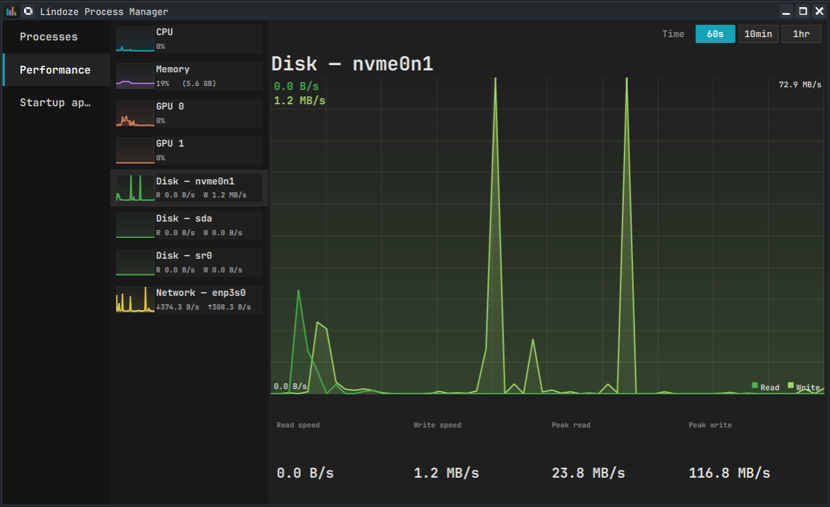The width and height of the screenshot is (830, 507).
Task: Open the Startup apps tab
Action: tap(57, 102)
